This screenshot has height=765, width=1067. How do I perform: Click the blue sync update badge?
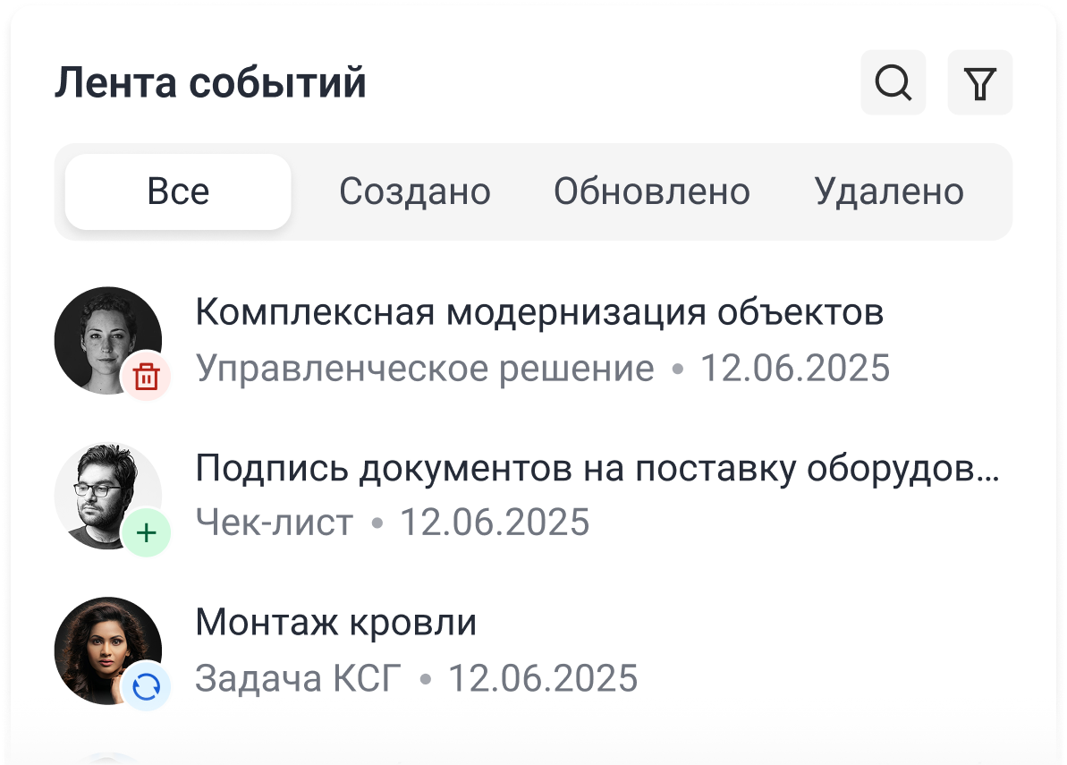146,687
